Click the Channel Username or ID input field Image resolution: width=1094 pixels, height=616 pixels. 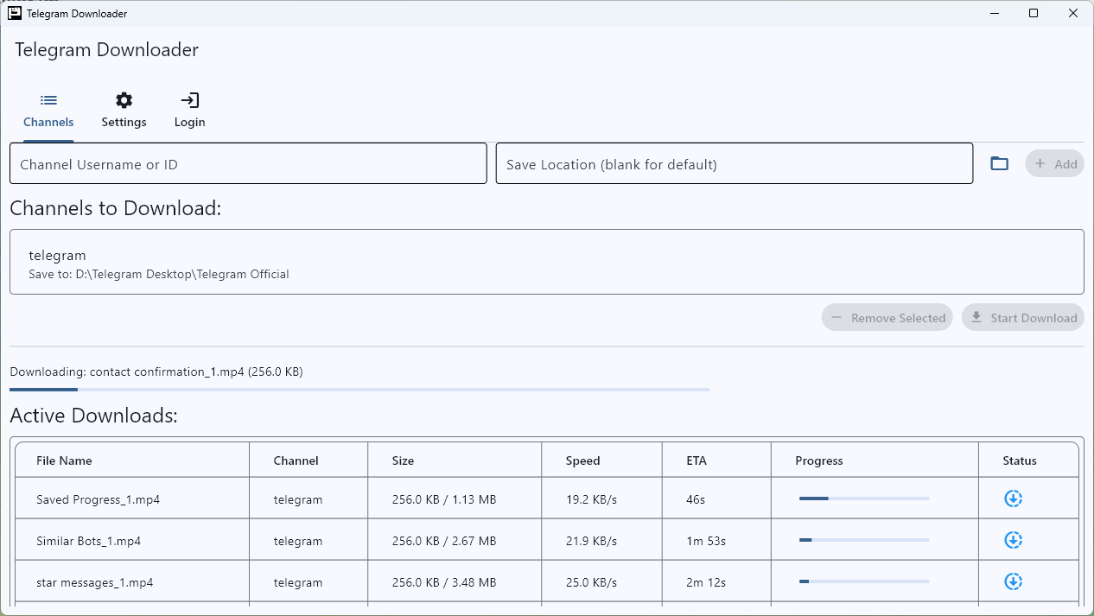point(248,162)
